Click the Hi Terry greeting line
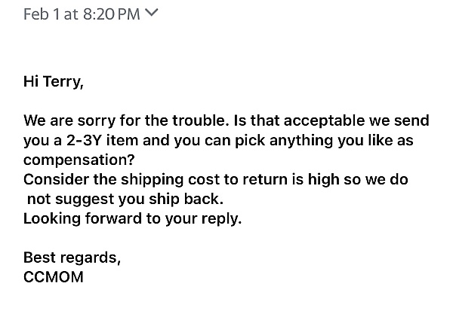 click(54, 82)
